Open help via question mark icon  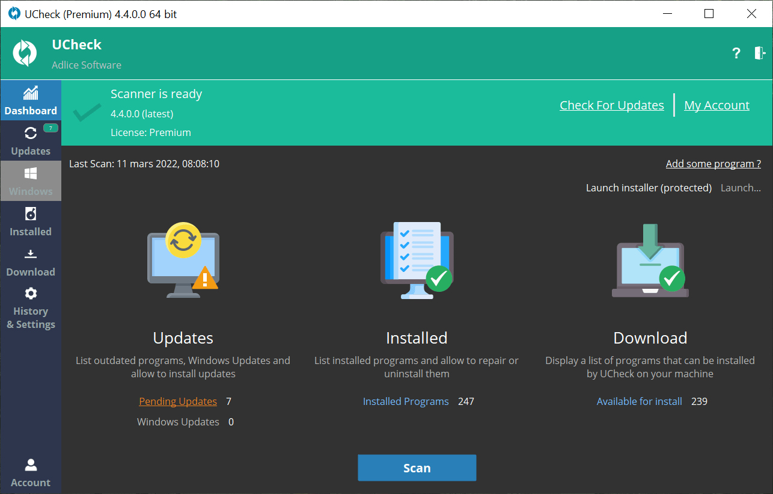(x=736, y=54)
